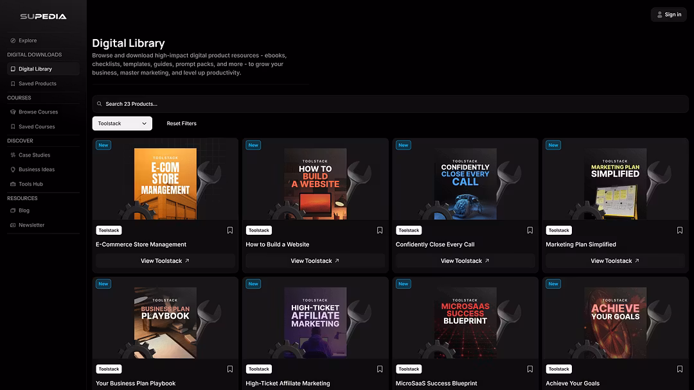Bookmark Your Business Plan Playbook

[x=229, y=369]
